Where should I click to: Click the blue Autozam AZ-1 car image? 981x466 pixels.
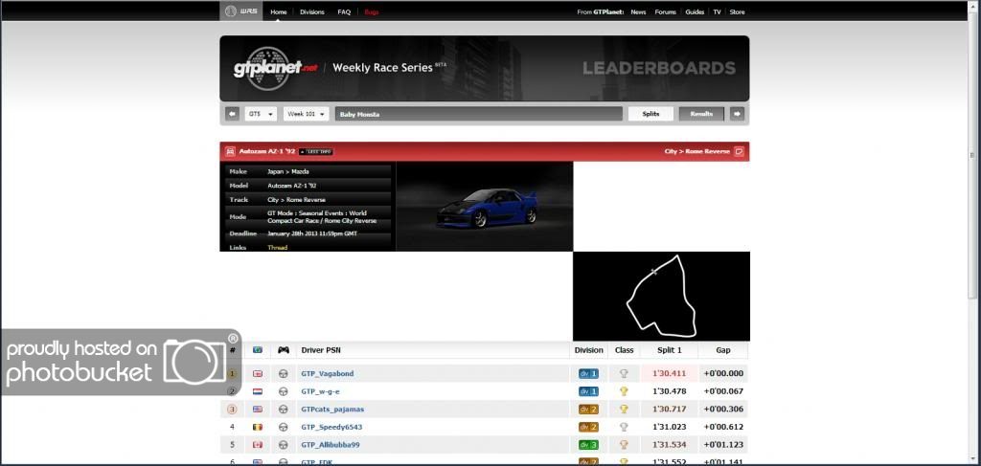tap(486, 207)
